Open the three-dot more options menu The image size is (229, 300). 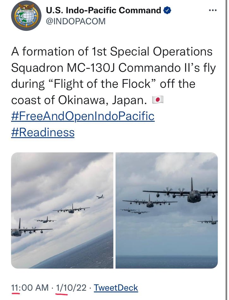pyautogui.click(x=213, y=10)
